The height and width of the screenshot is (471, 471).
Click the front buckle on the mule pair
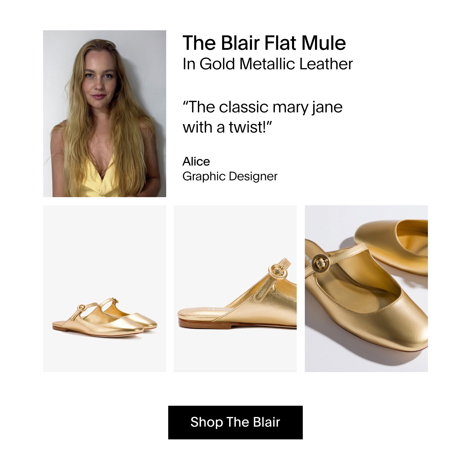82,307
